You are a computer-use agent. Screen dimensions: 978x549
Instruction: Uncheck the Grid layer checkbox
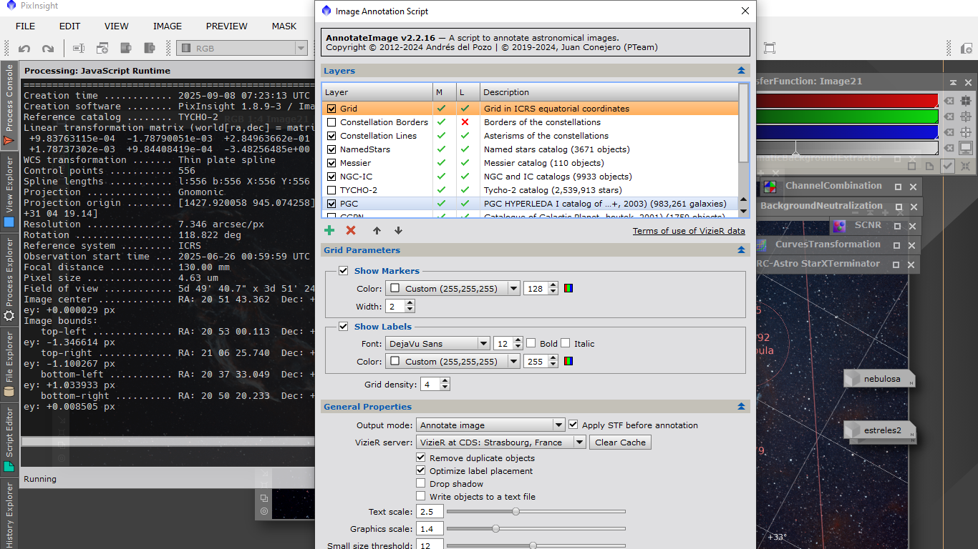[331, 109]
